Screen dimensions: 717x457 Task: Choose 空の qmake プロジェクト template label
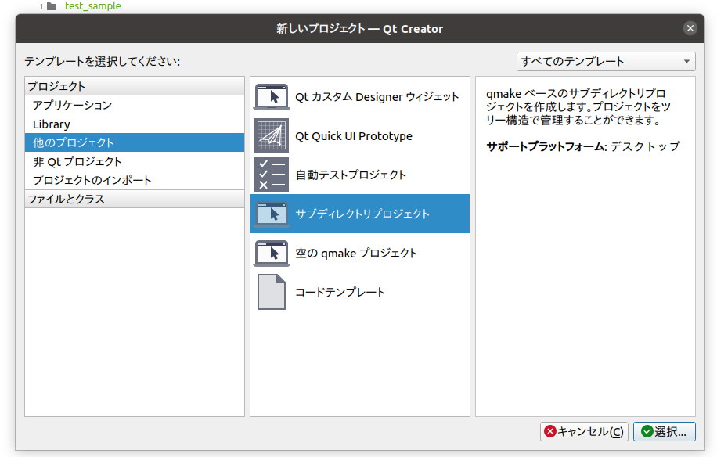point(356,254)
